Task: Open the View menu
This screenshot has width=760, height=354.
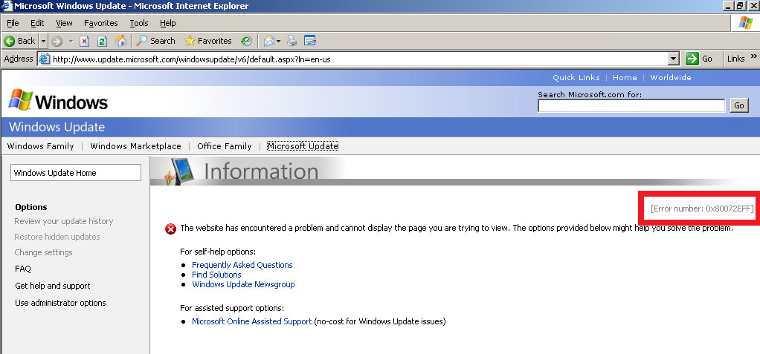Action: pyautogui.click(x=64, y=23)
